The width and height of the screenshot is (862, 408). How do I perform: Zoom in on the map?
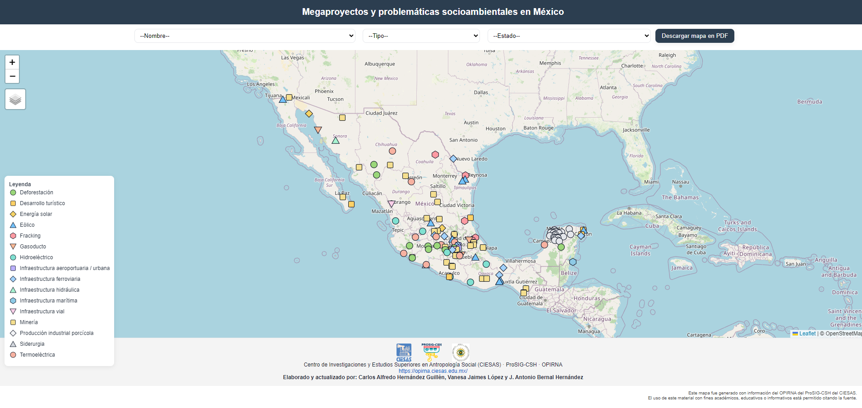pos(12,62)
